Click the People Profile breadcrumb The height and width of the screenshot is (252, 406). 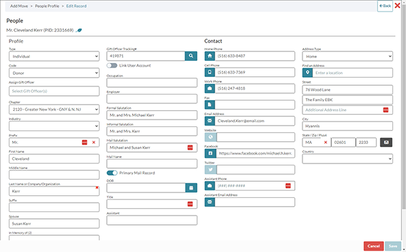tap(47, 6)
